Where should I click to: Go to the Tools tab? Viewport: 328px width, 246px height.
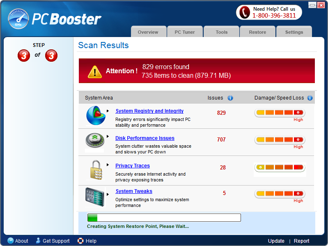tap(221, 32)
